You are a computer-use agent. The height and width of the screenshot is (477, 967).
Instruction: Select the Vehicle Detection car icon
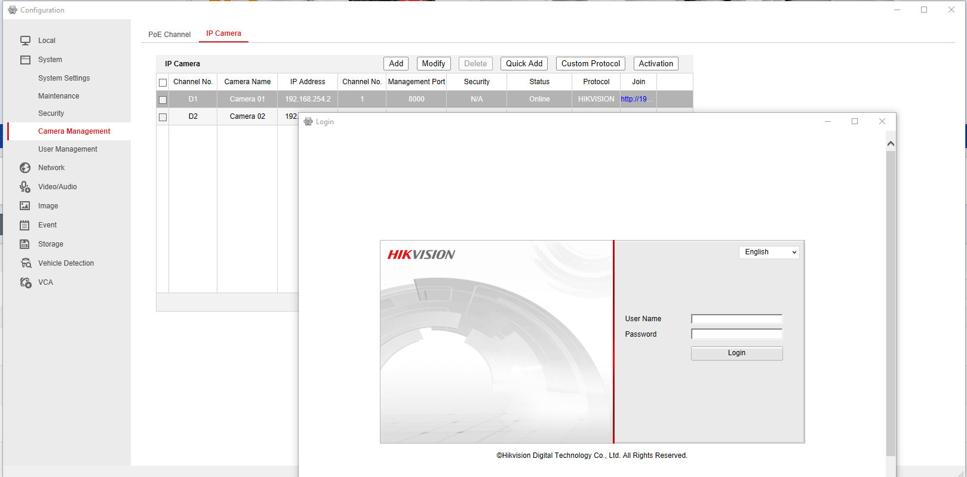[26, 263]
